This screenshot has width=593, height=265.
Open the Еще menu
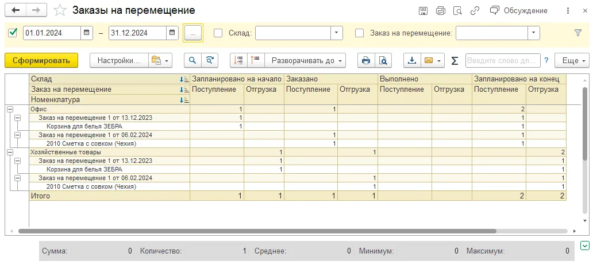pos(571,60)
